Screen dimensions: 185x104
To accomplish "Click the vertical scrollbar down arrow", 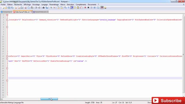I will pyautogui.click(x=184, y=96).
